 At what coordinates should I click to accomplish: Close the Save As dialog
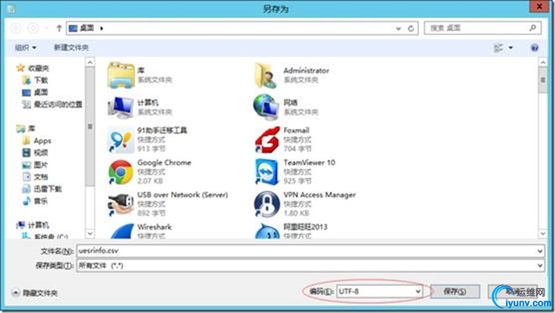click(540, 6)
